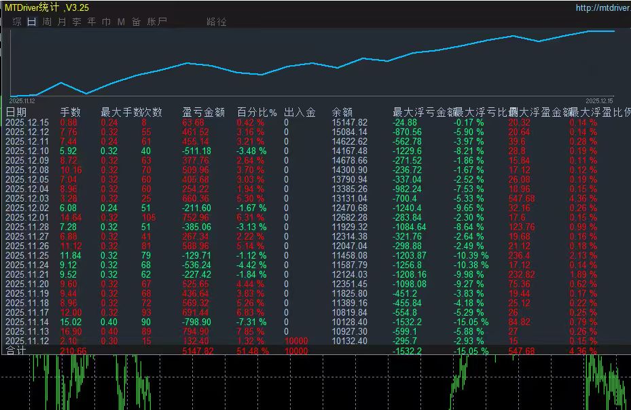
Task: Click the floating loss value -1229.6
Action: pos(408,151)
